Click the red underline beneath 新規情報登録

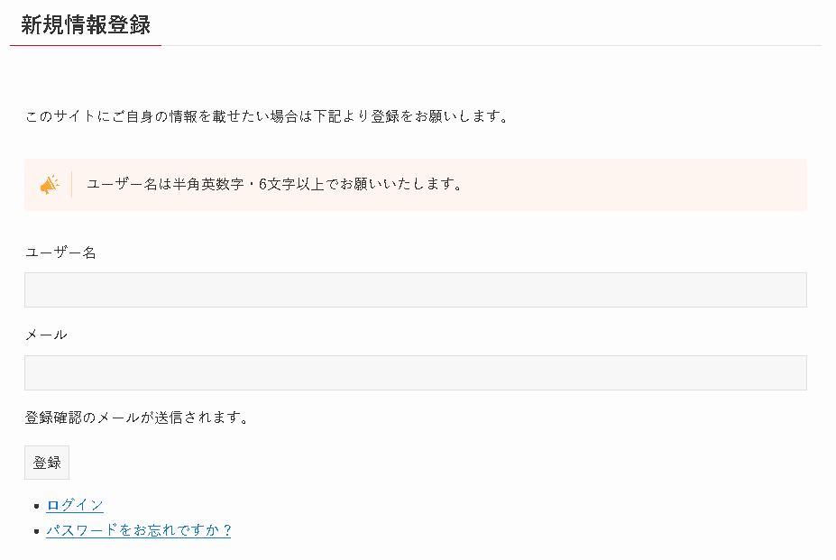[86, 46]
